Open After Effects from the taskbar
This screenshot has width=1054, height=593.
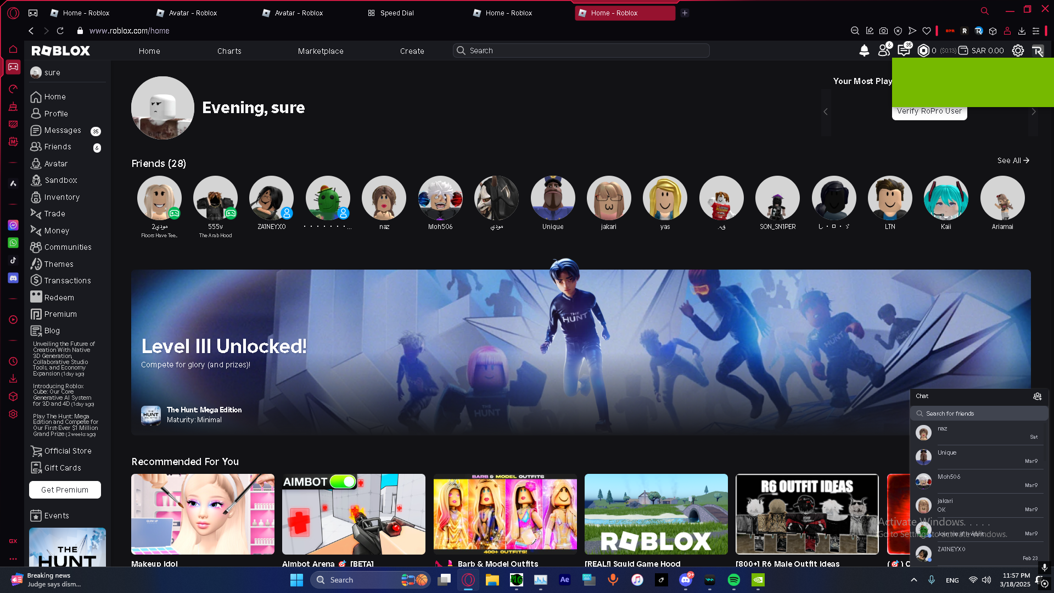pos(564,580)
